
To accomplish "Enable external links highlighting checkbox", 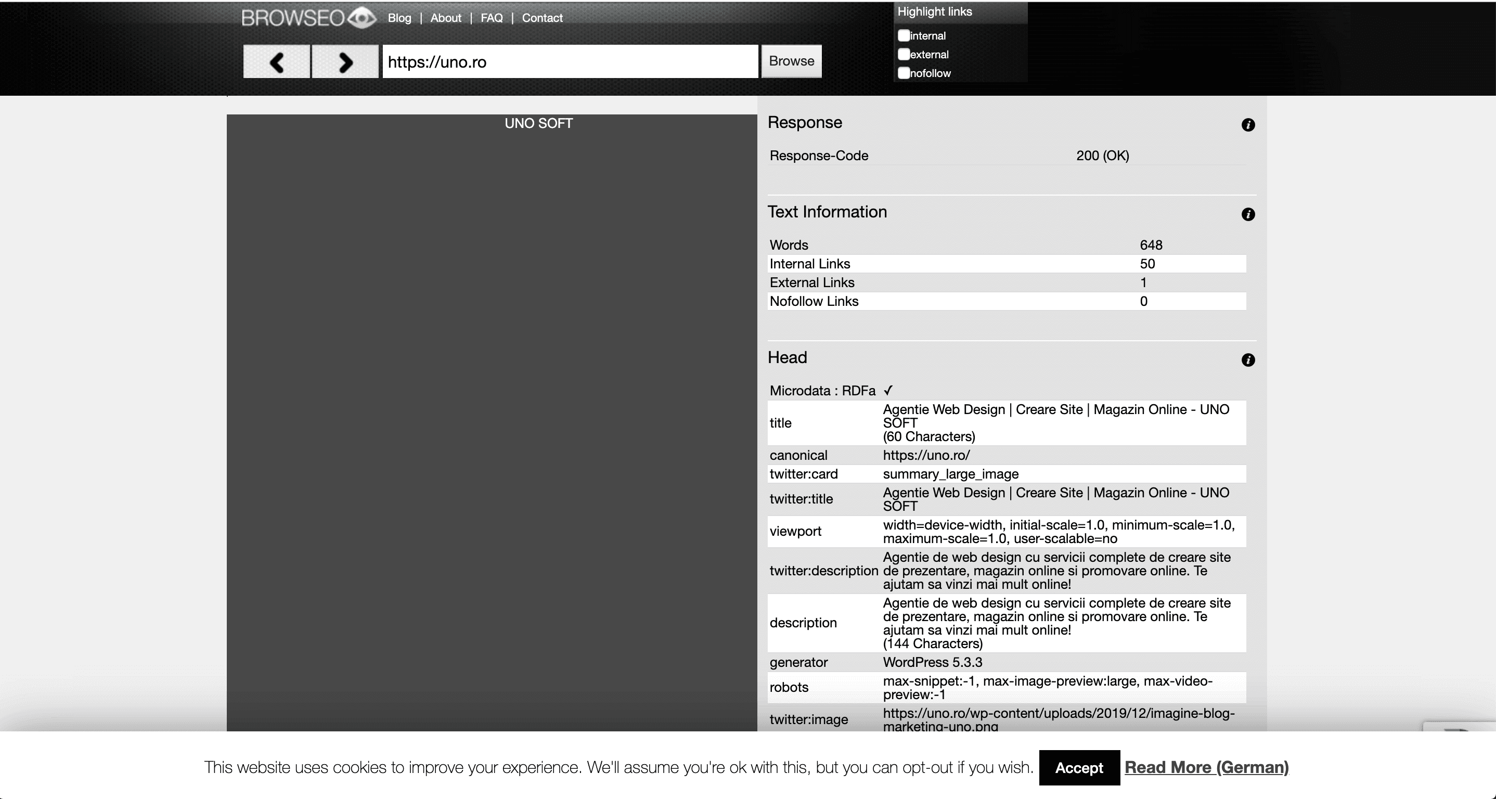I will click(x=904, y=54).
